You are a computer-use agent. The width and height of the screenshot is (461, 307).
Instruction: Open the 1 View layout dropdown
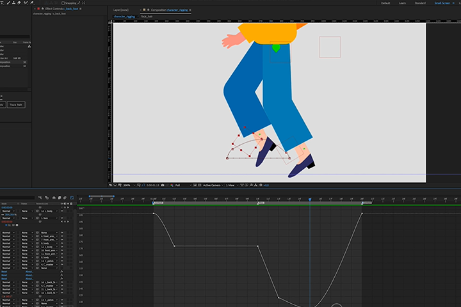point(232,185)
